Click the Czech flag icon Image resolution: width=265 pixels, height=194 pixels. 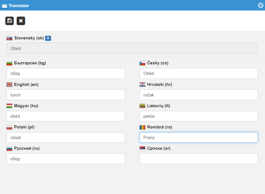(x=142, y=63)
